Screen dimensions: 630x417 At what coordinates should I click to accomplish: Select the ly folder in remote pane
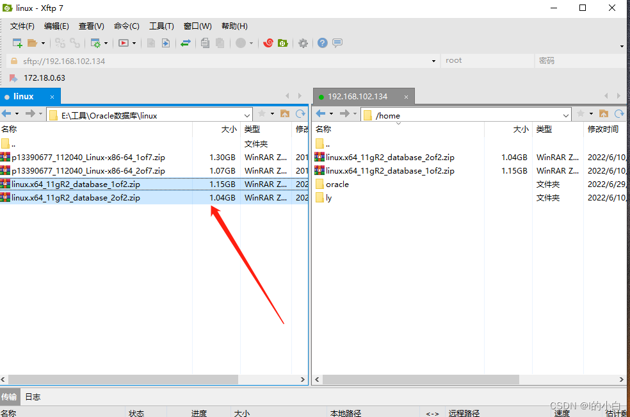tap(470, 197)
